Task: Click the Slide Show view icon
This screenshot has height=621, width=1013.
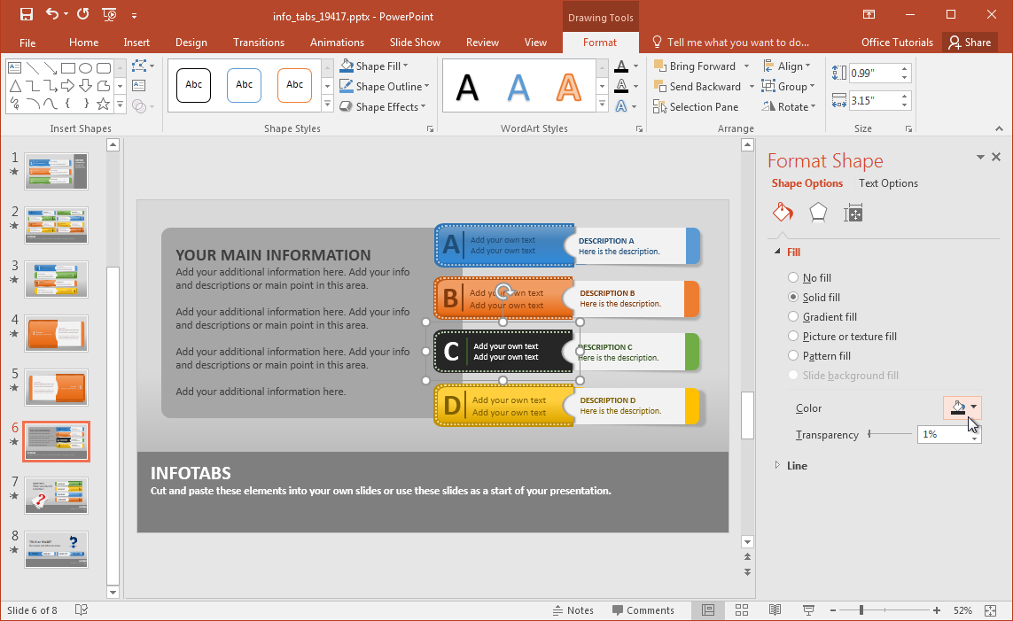Action: (808, 610)
